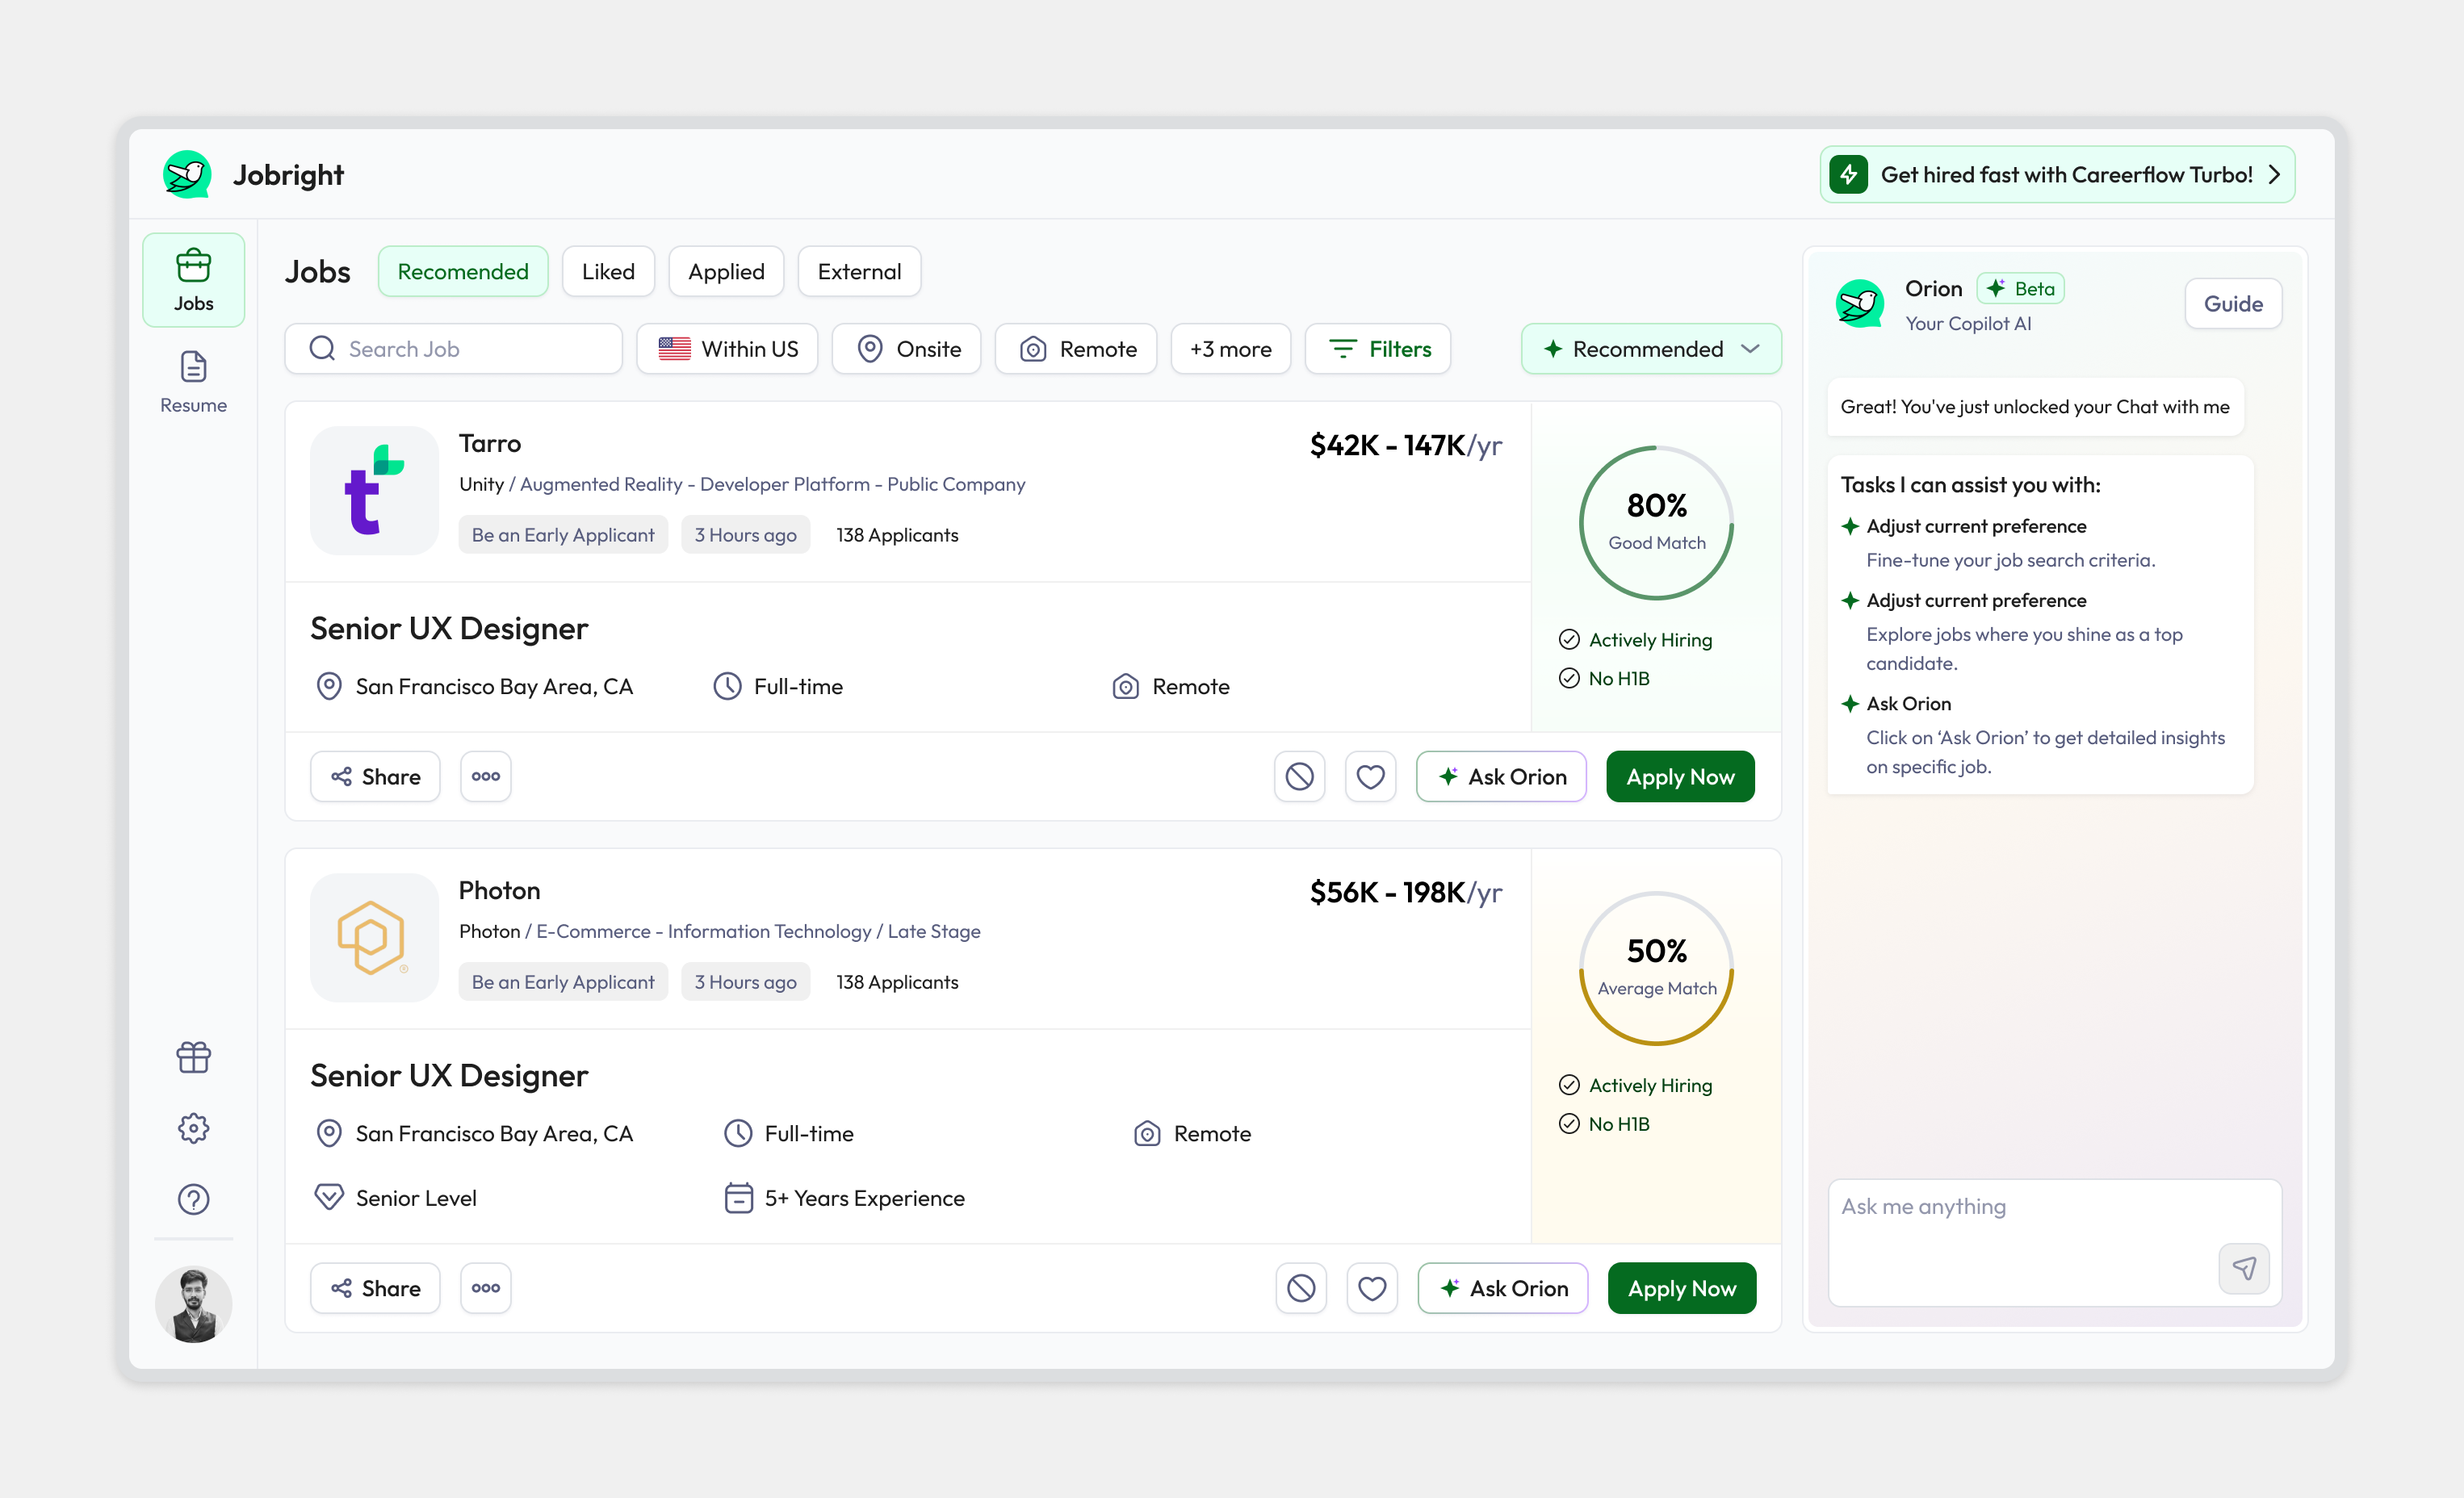Click Apply Now on the Tarro job
Screen dimensions: 2464x1498
(1680, 776)
